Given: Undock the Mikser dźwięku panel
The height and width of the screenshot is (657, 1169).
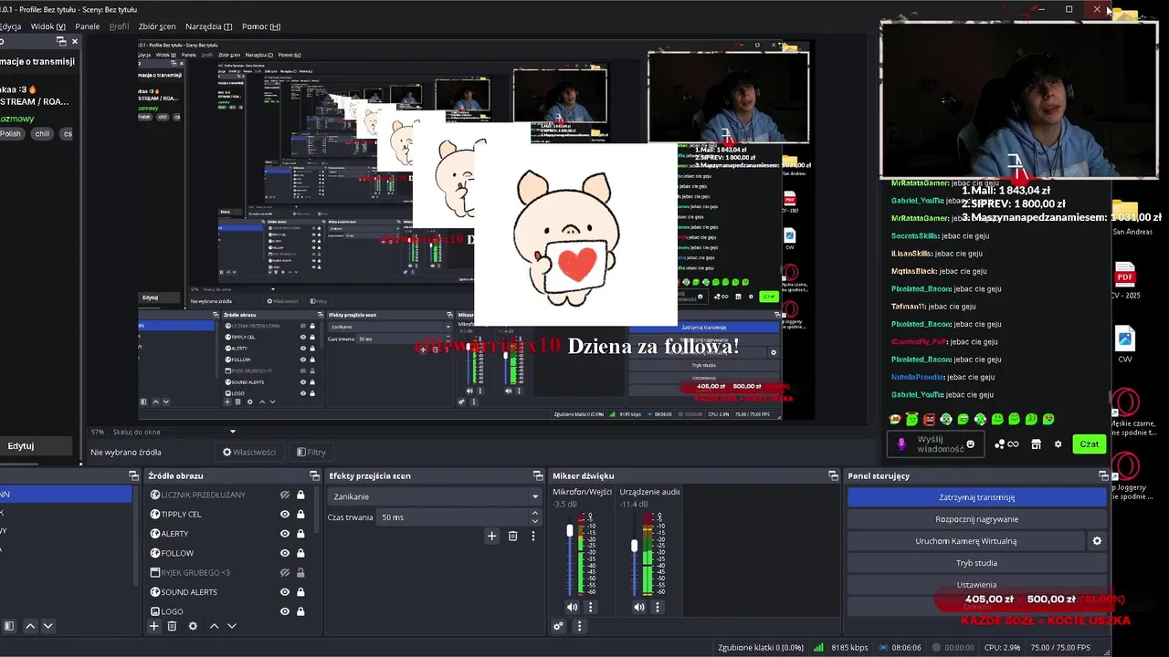Looking at the screenshot, I should [x=833, y=475].
